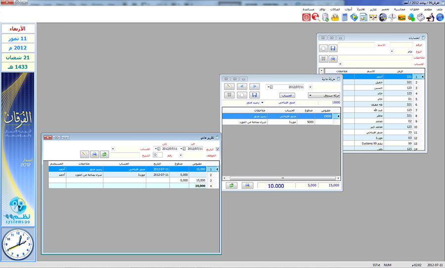The width and height of the screenshot is (445, 268).
Task: Open the نوافذ windows menu
Action: (322, 9)
